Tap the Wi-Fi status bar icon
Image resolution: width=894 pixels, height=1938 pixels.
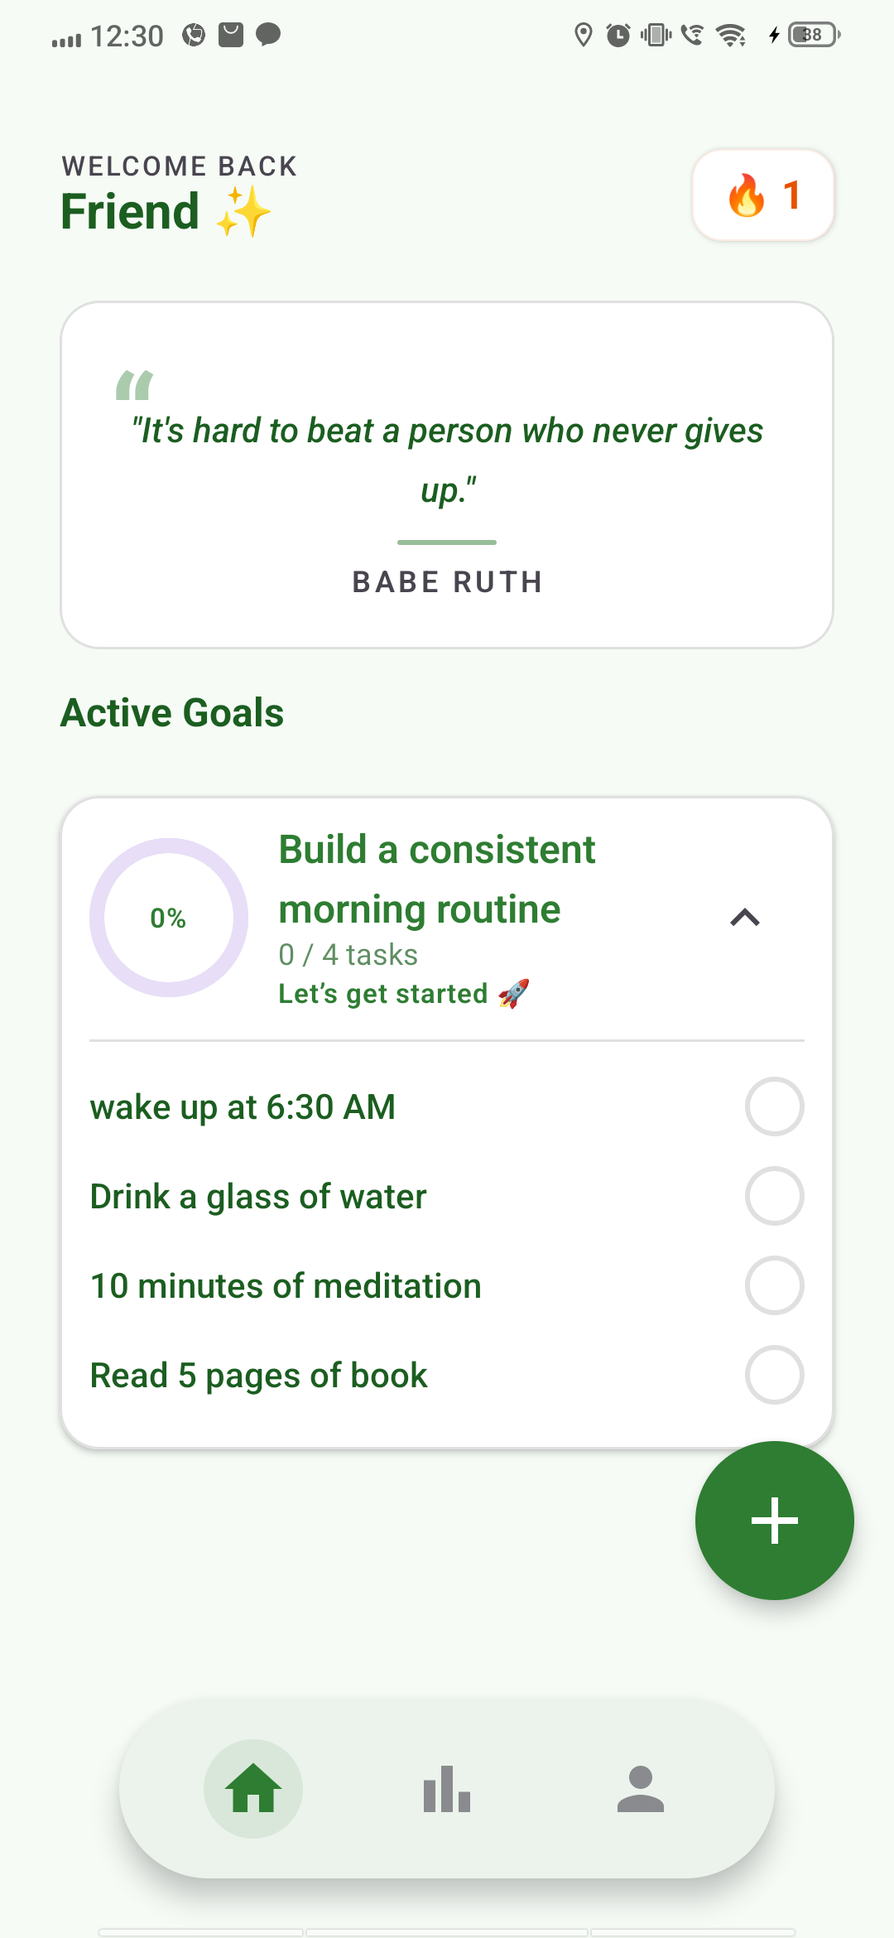(x=731, y=35)
